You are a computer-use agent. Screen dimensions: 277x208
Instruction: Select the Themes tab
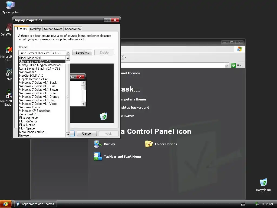point(22,28)
